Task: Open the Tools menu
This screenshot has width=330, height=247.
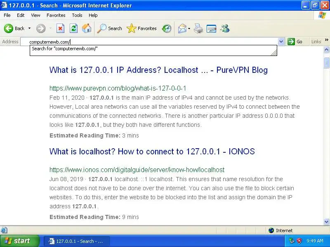Action: 77,15
